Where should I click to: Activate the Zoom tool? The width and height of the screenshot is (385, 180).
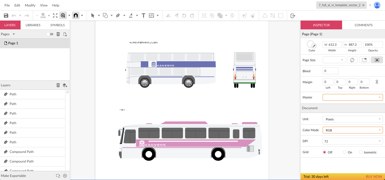coord(63,15)
